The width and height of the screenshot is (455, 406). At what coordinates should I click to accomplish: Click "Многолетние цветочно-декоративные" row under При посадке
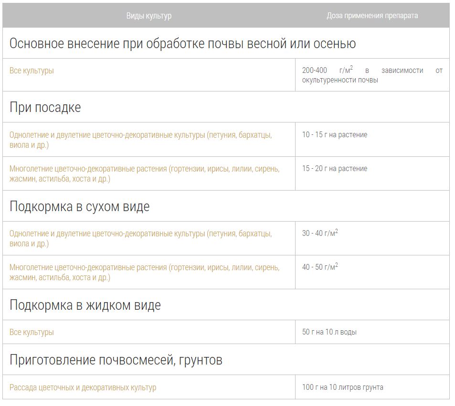coord(144,173)
